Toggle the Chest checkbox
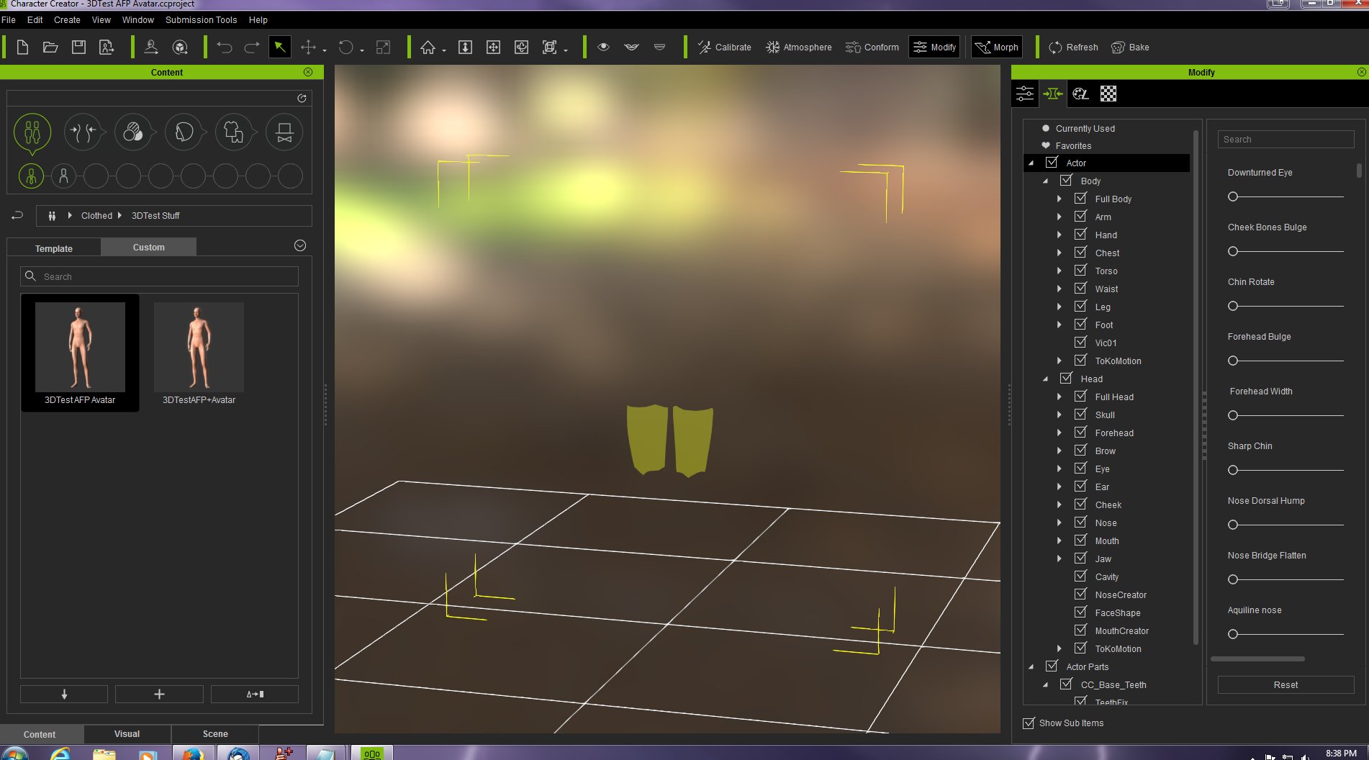Image resolution: width=1369 pixels, height=760 pixels. [1080, 253]
